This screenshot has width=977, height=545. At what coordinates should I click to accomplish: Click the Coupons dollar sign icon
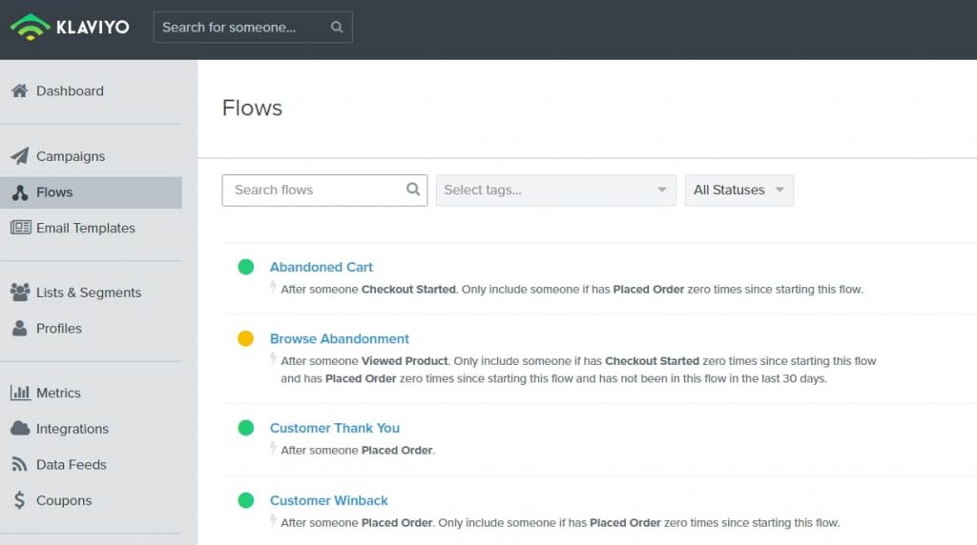[x=19, y=500]
